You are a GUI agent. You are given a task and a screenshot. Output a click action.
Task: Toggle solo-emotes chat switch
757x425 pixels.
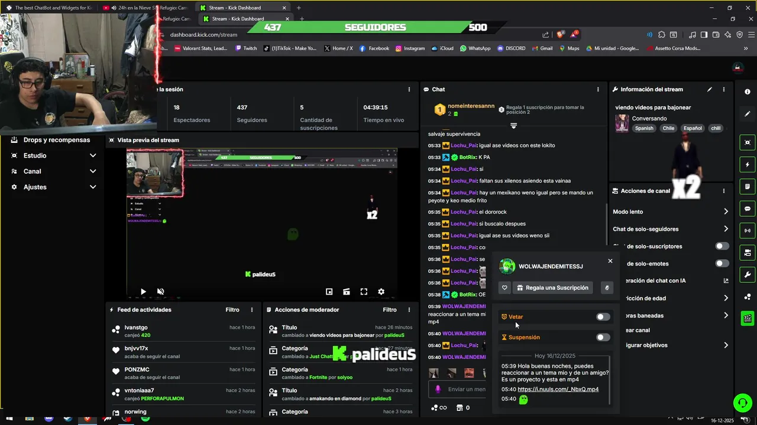722,263
